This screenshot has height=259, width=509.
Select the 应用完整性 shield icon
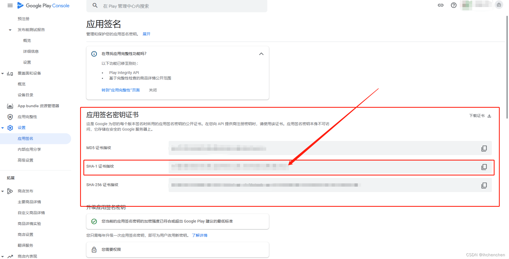point(10,117)
